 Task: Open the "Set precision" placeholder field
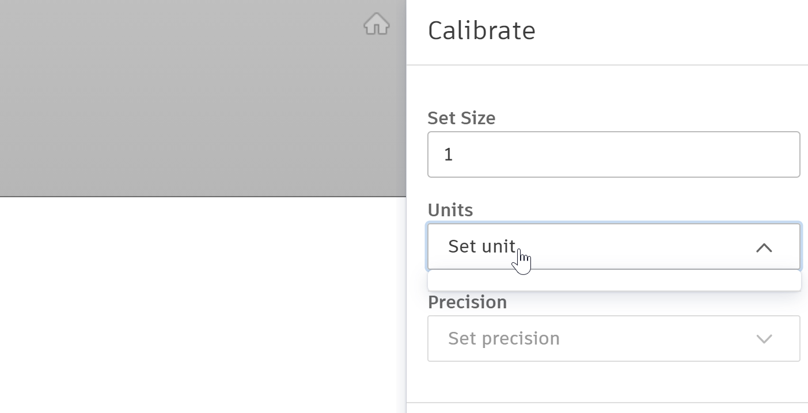(x=504, y=338)
